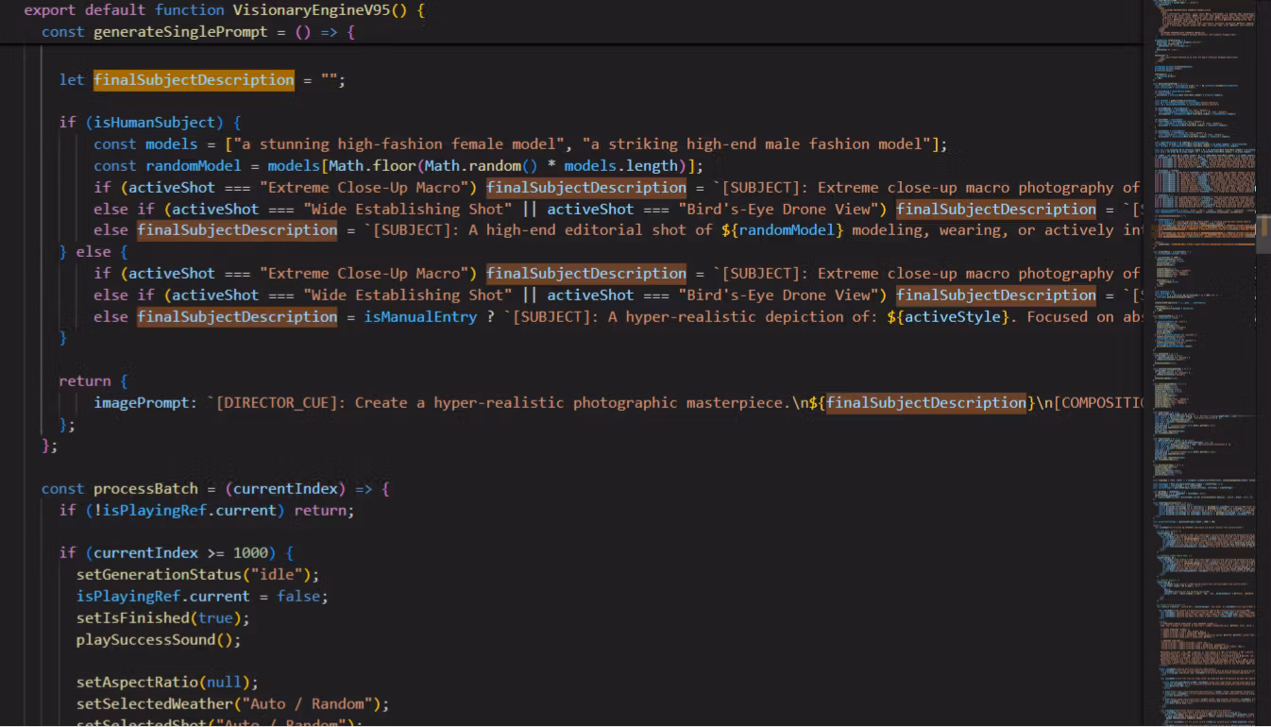
Task: Place cursor on finalSubjectDescription in the let declaration
Action: 194,80
